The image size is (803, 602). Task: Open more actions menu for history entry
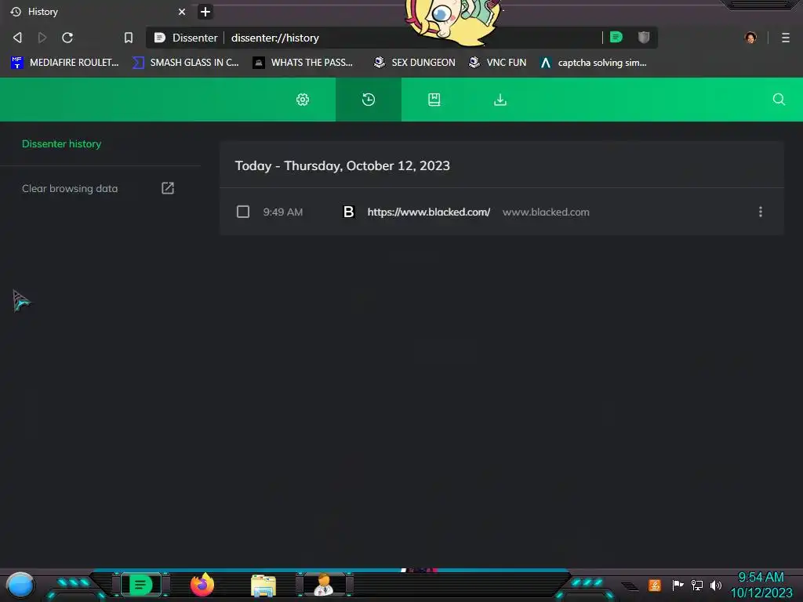coord(761,212)
